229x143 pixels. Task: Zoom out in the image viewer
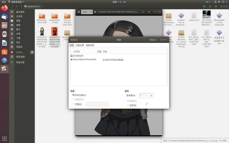click(x=79, y=12)
